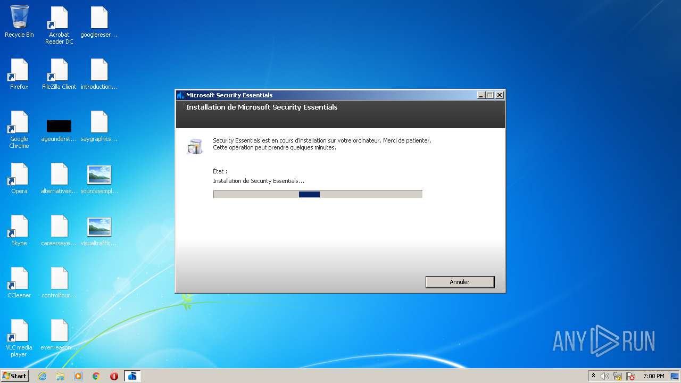Select the Recycle Bin desktop icon
The width and height of the screenshot is (681, 383).
point(19,22)
